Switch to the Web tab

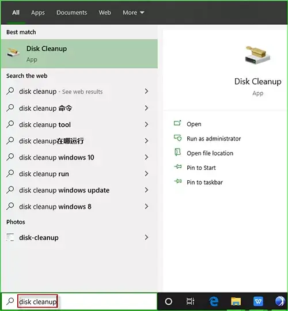(x=105, y=13)
